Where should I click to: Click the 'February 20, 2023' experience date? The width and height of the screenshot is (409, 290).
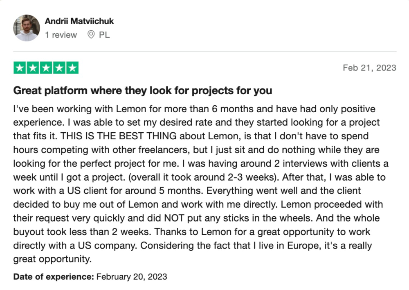click(x=132, y=276)
